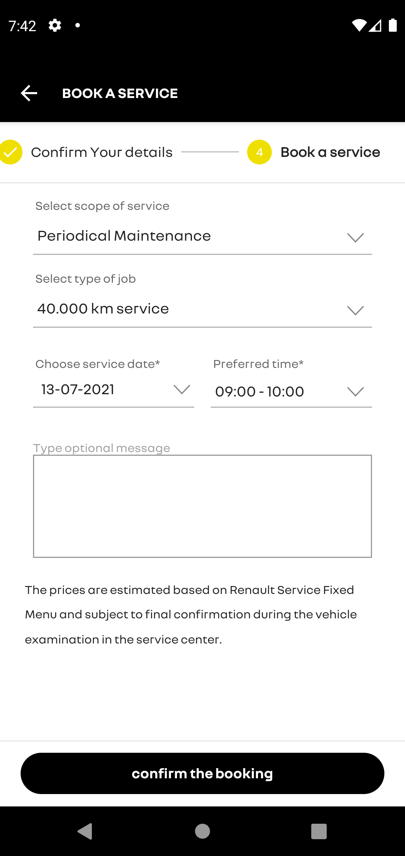Screen dimensions: 405x856
Task: Open the service date 13-07-2021 picker
Action: (114, 390)
